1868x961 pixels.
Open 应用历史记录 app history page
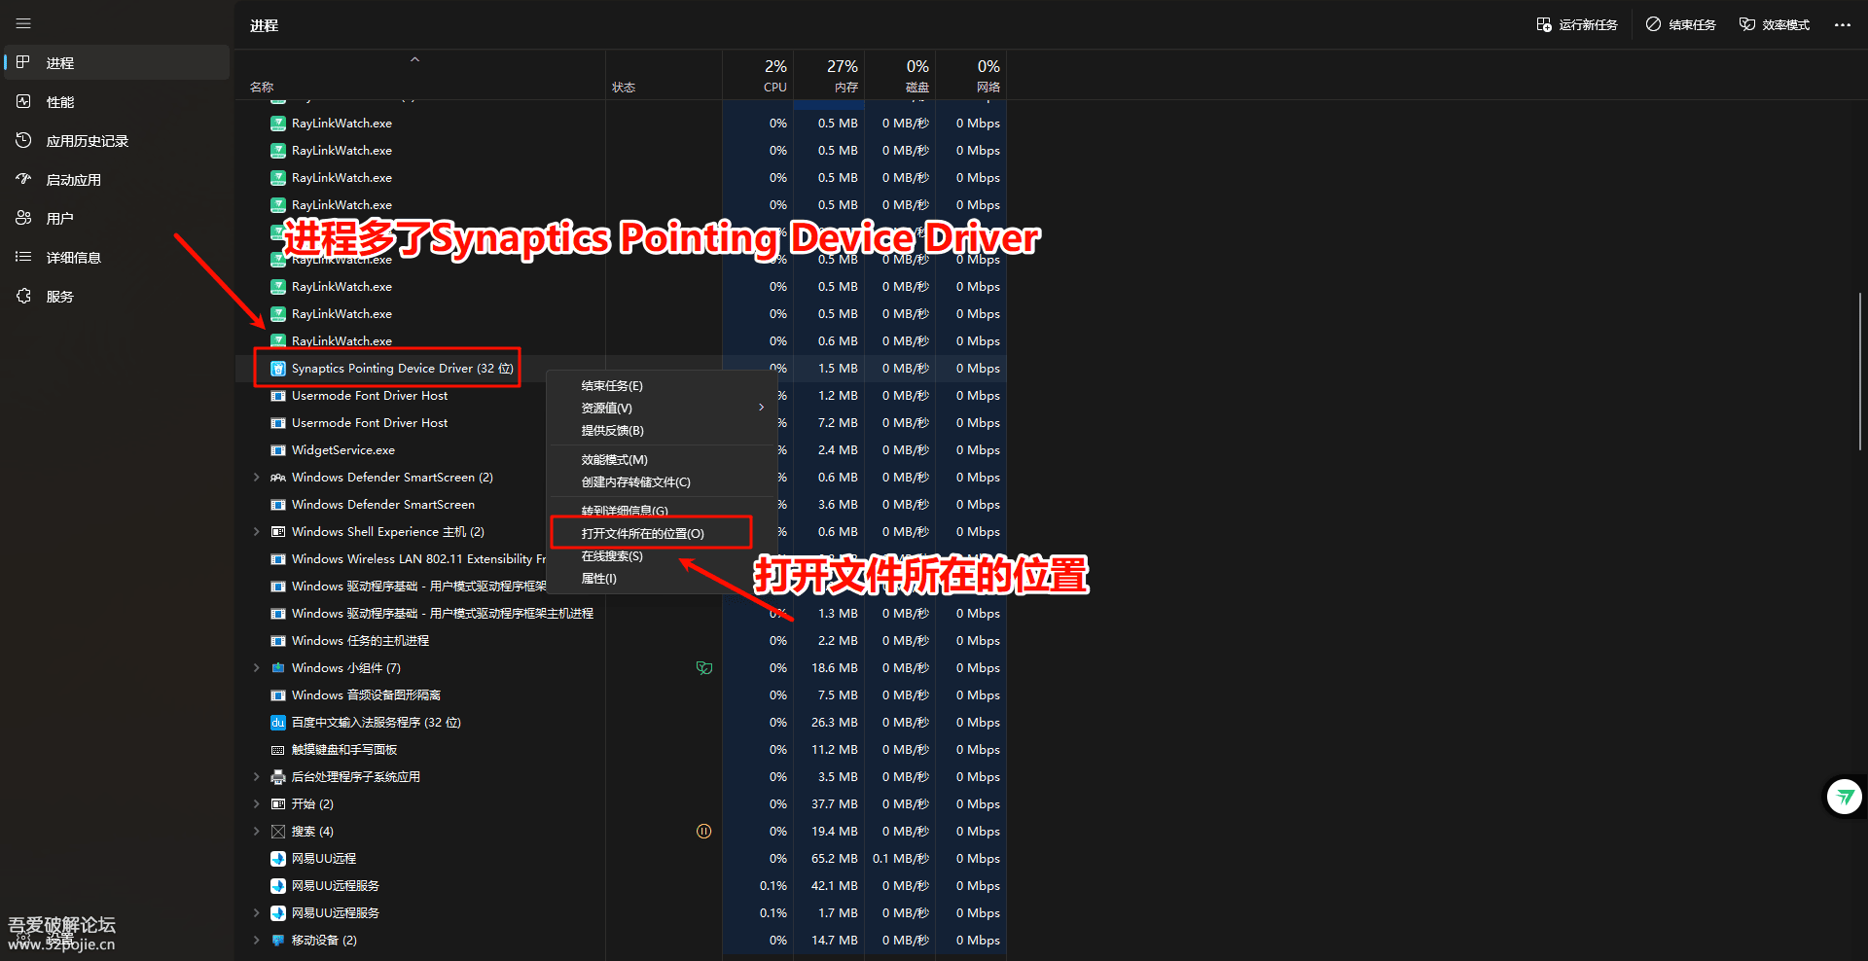click(x=87, y=141)
